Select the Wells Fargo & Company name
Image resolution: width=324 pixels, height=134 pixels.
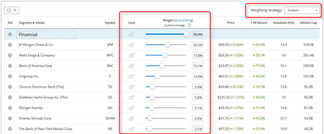tap(37, 55)
